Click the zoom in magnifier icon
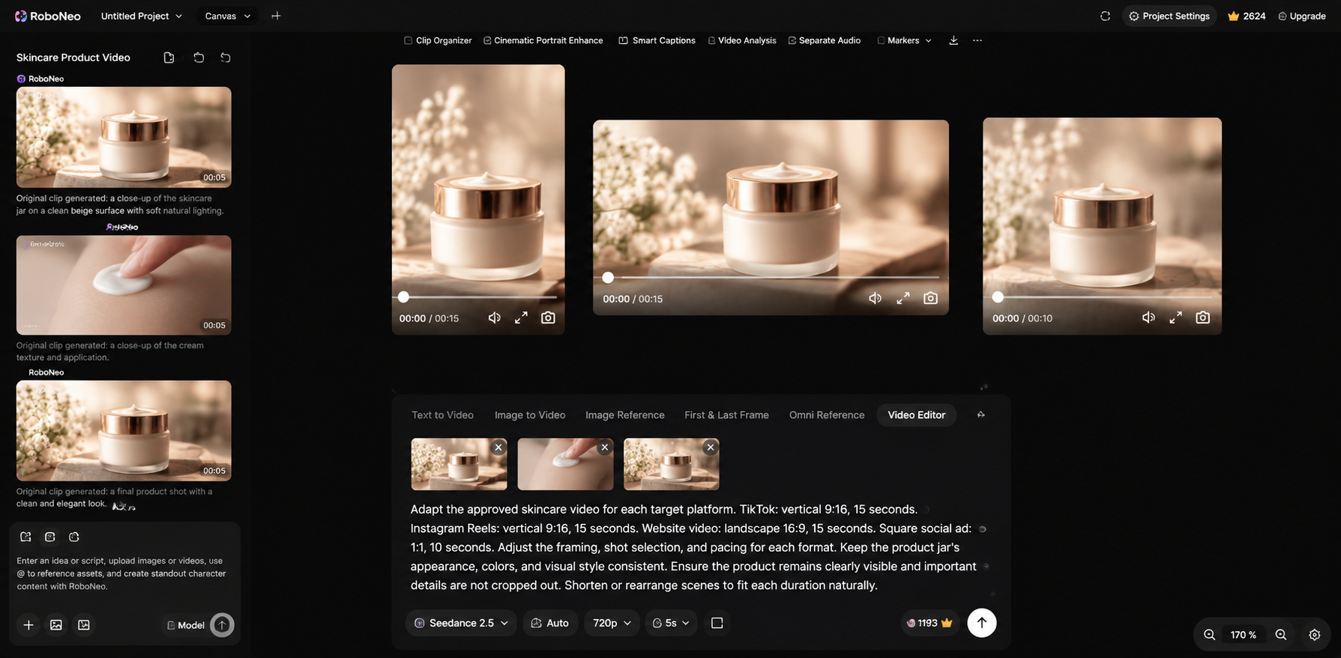This screenshot has width=1341, height=658. coord(1281,635)
